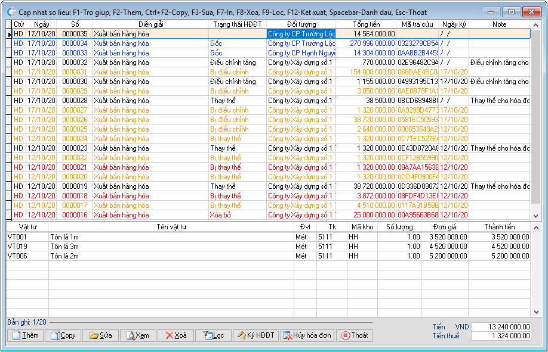
Task: Click the row selector for invoice 0000029
Action: click(x=10, y=91)
